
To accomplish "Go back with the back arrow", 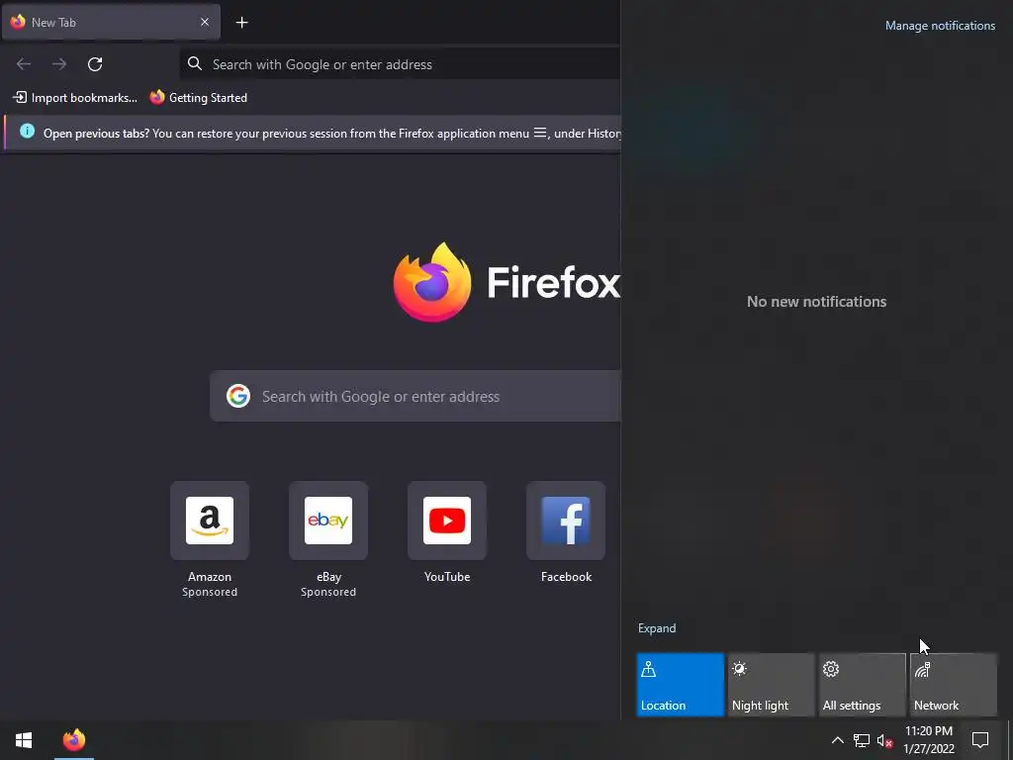I will tap(24, 64).
